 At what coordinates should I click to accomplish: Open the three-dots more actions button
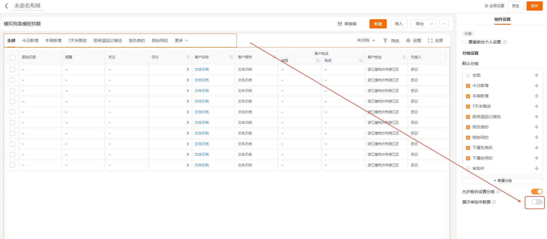pos(444,24)
